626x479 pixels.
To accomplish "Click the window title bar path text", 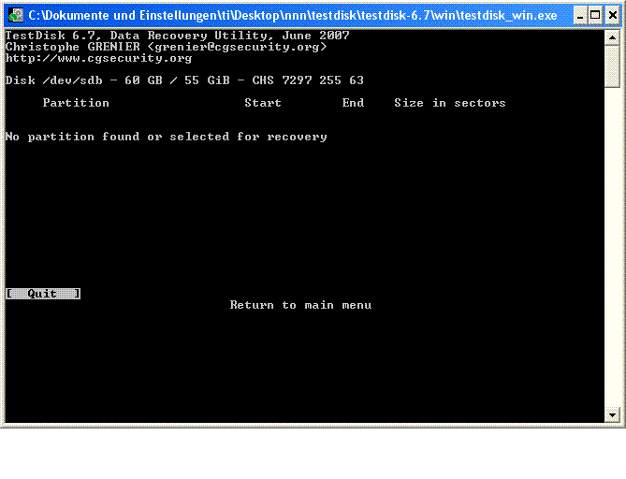I will point(293,16).
